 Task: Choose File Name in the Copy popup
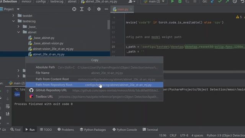pos(95,73)
